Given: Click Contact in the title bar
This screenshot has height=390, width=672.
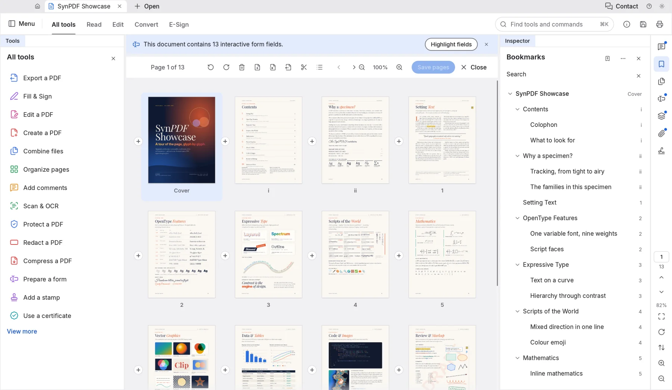Looking at the screenshot, I should click(622, 6).
